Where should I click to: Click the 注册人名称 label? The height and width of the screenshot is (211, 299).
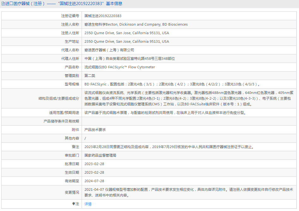click(x=70, y=24)
